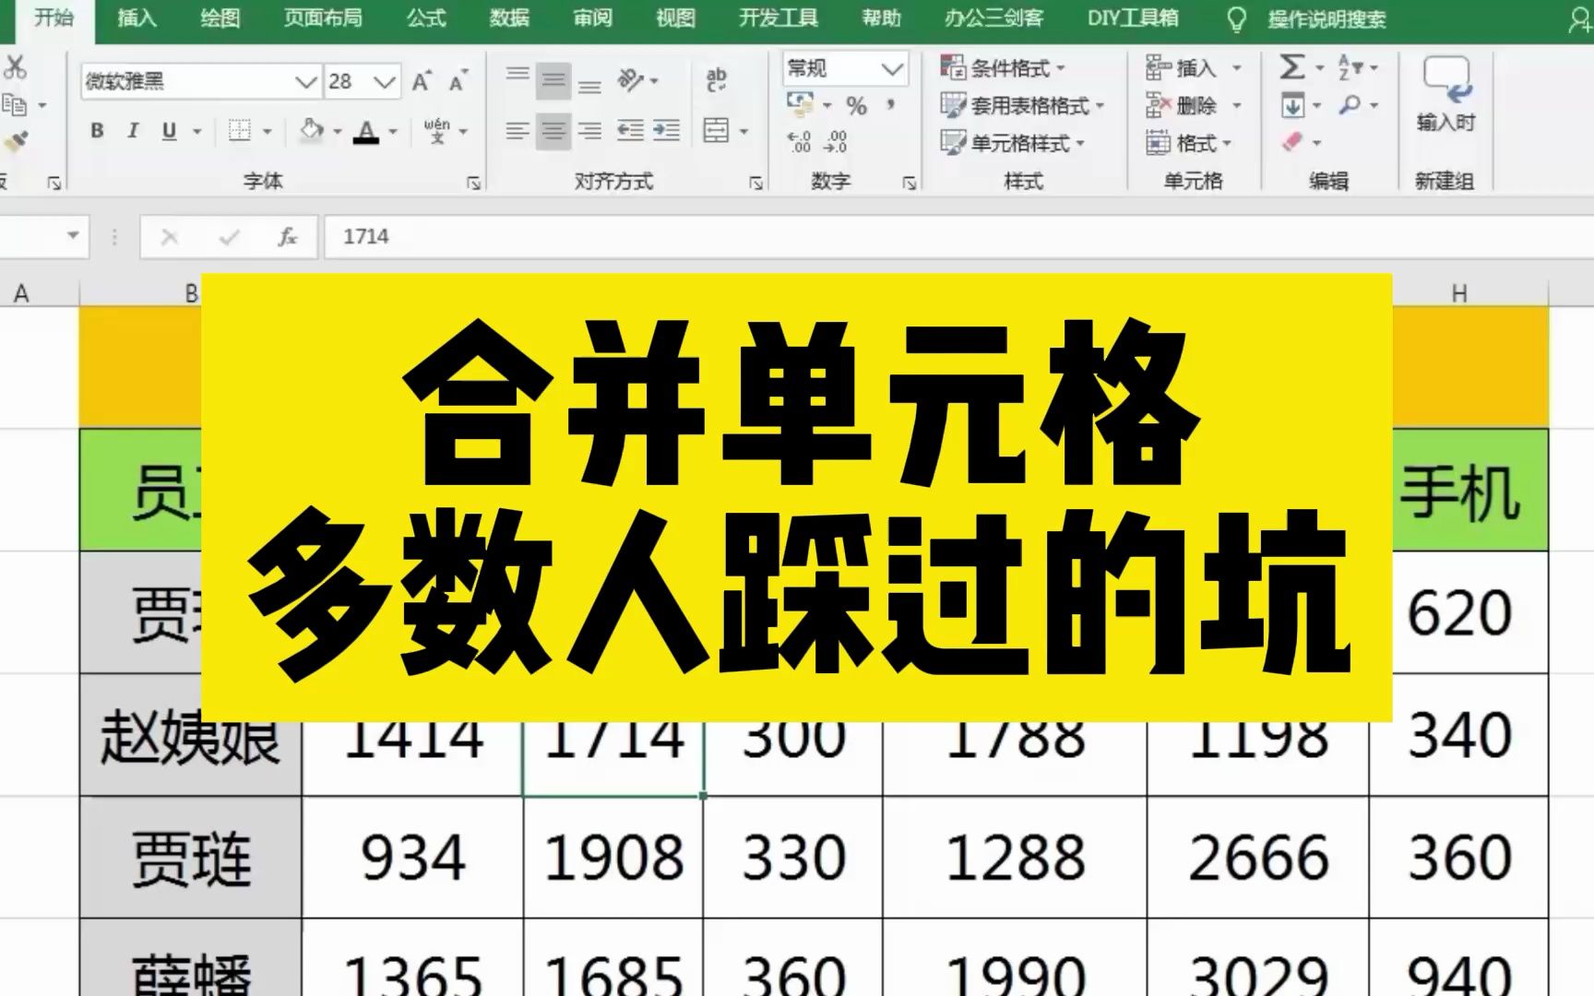
Task: Click Fill down icon
Action: pos(1292,106)
